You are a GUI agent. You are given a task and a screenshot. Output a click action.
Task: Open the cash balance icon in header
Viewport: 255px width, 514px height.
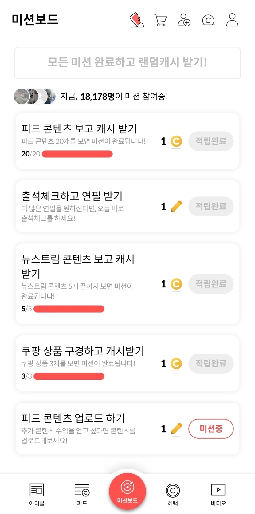click(x=208, y=20)
